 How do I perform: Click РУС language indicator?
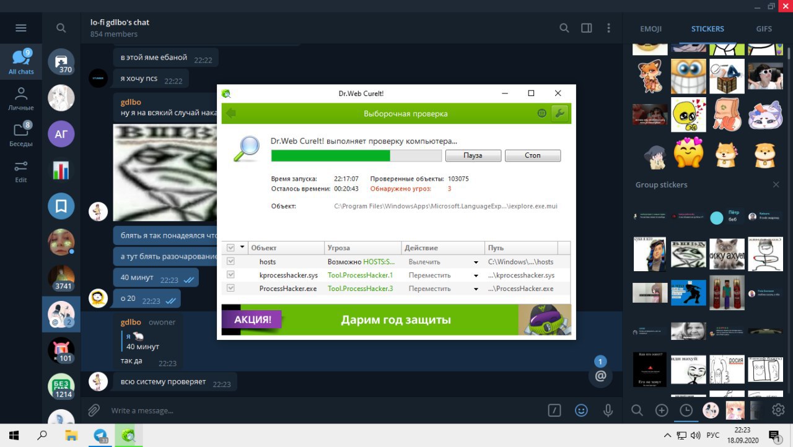pyautogui.click(x=713, y=435)
